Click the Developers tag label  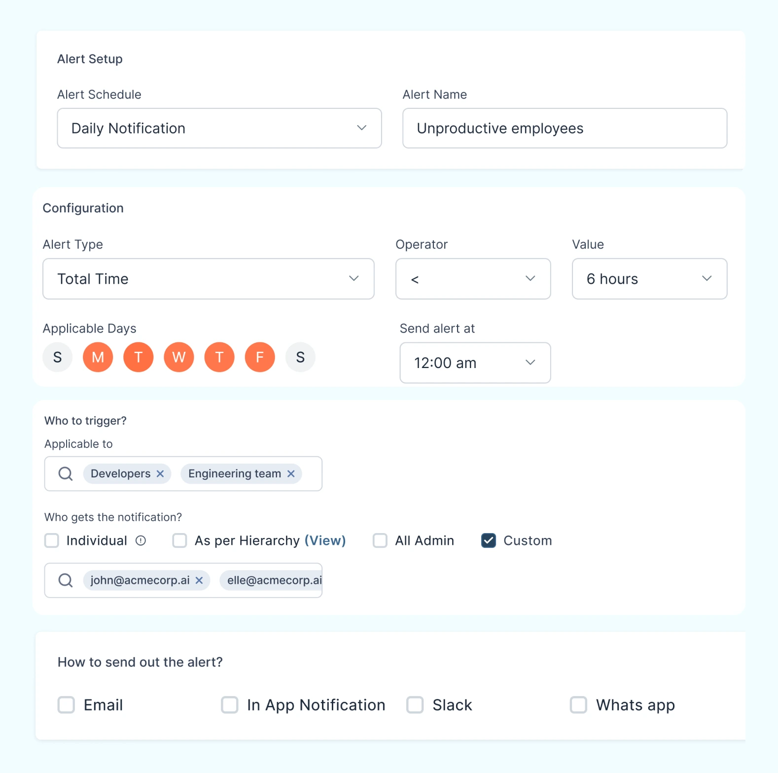click(x=120, y=473)
